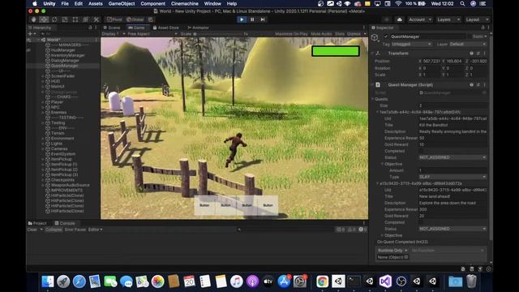Click the add (+) button in Hierarchy

tap(30, 34)
